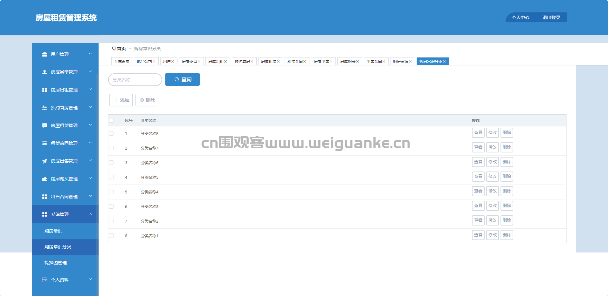
Task: Close the 房屋出租 tab
Action: coord(225,62)
